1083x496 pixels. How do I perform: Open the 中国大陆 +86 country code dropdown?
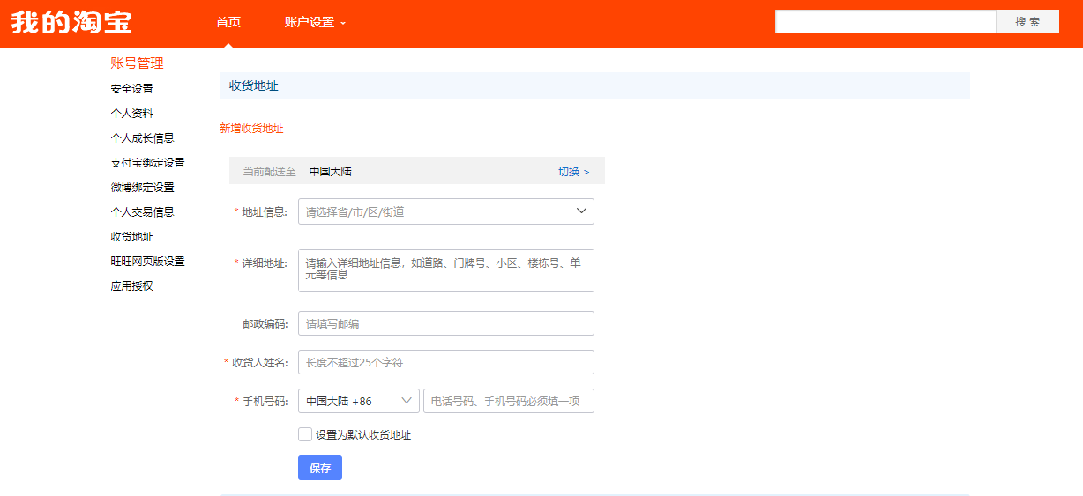point(359,401)
